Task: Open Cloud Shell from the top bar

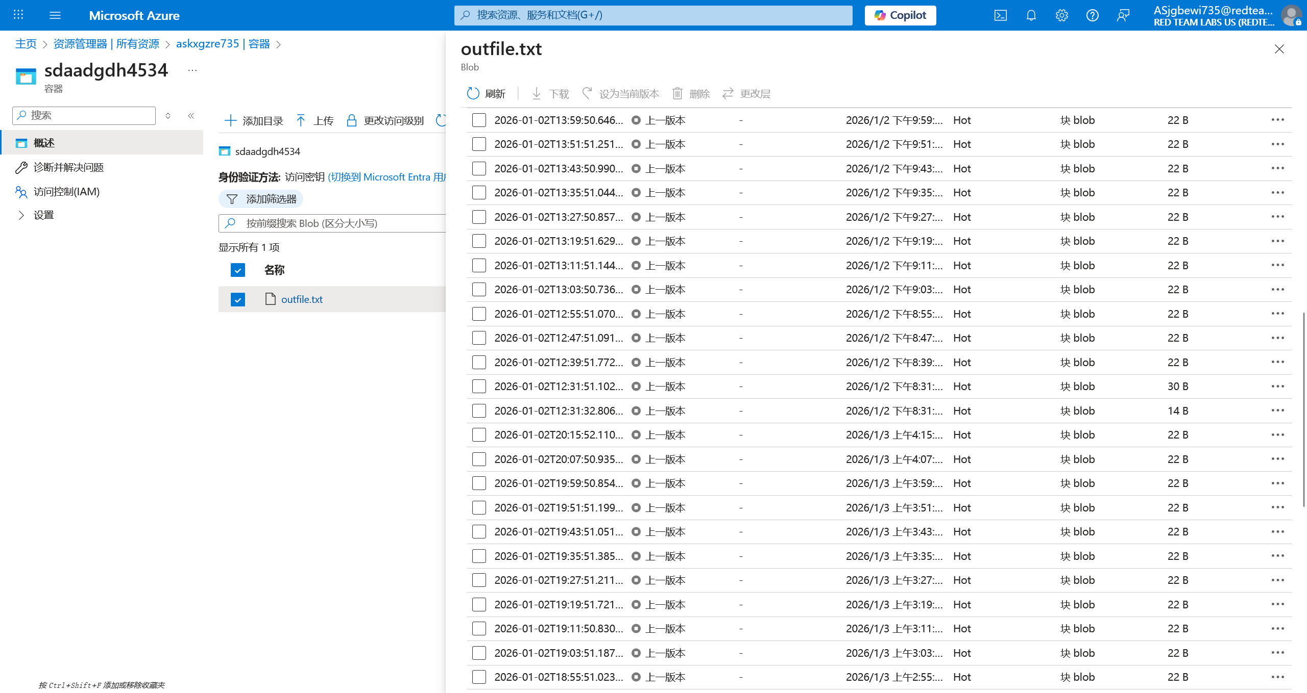Action: tap(1000, 15)
